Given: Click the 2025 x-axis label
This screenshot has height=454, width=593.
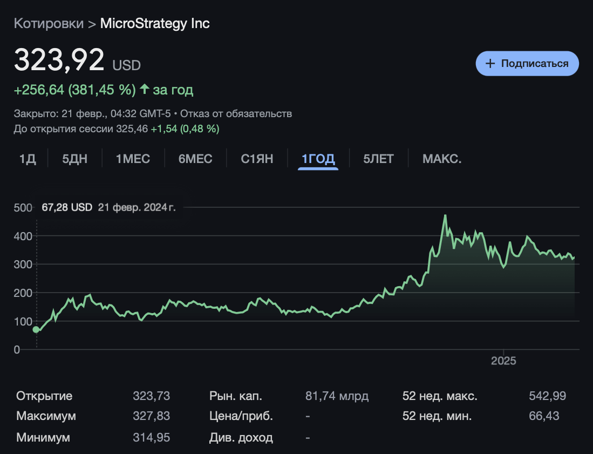Looking at the screenshot, I should click(503, 361).
